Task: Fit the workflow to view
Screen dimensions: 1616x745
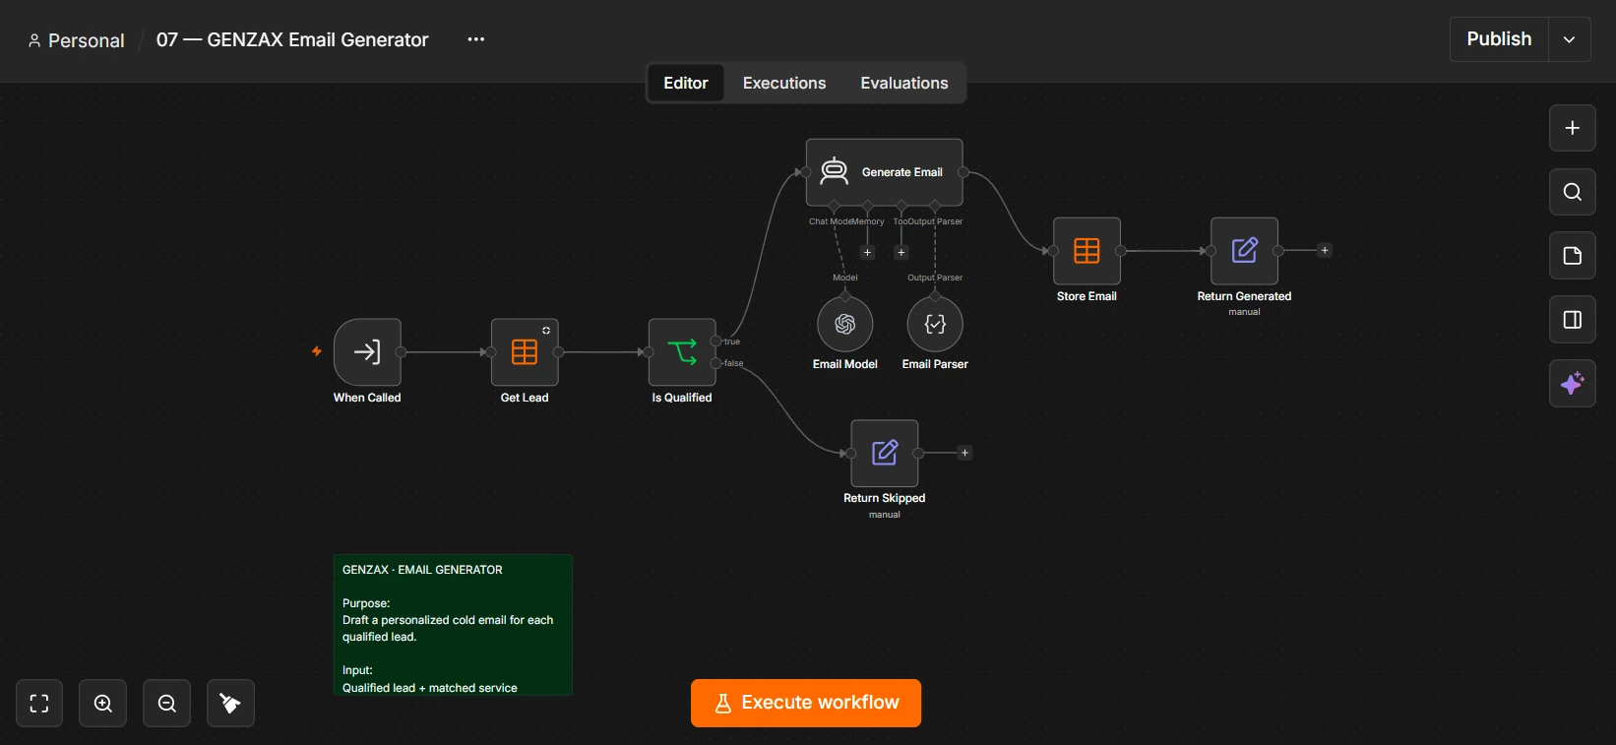Action: click(x=39, y=703)
